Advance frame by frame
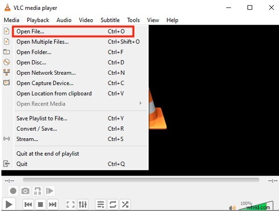The image size is (279, 212). point(50,191)
